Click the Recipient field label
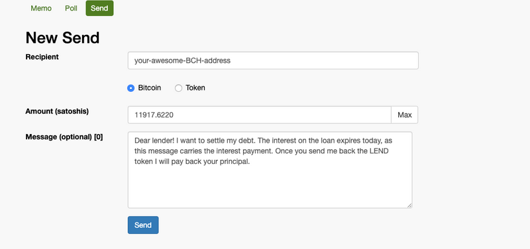The height and width of the screenshot is (249, 530). pyautogui.click(x=42, y=57)
